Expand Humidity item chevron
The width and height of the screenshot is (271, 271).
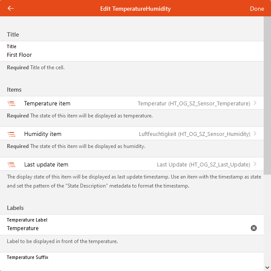255,134
